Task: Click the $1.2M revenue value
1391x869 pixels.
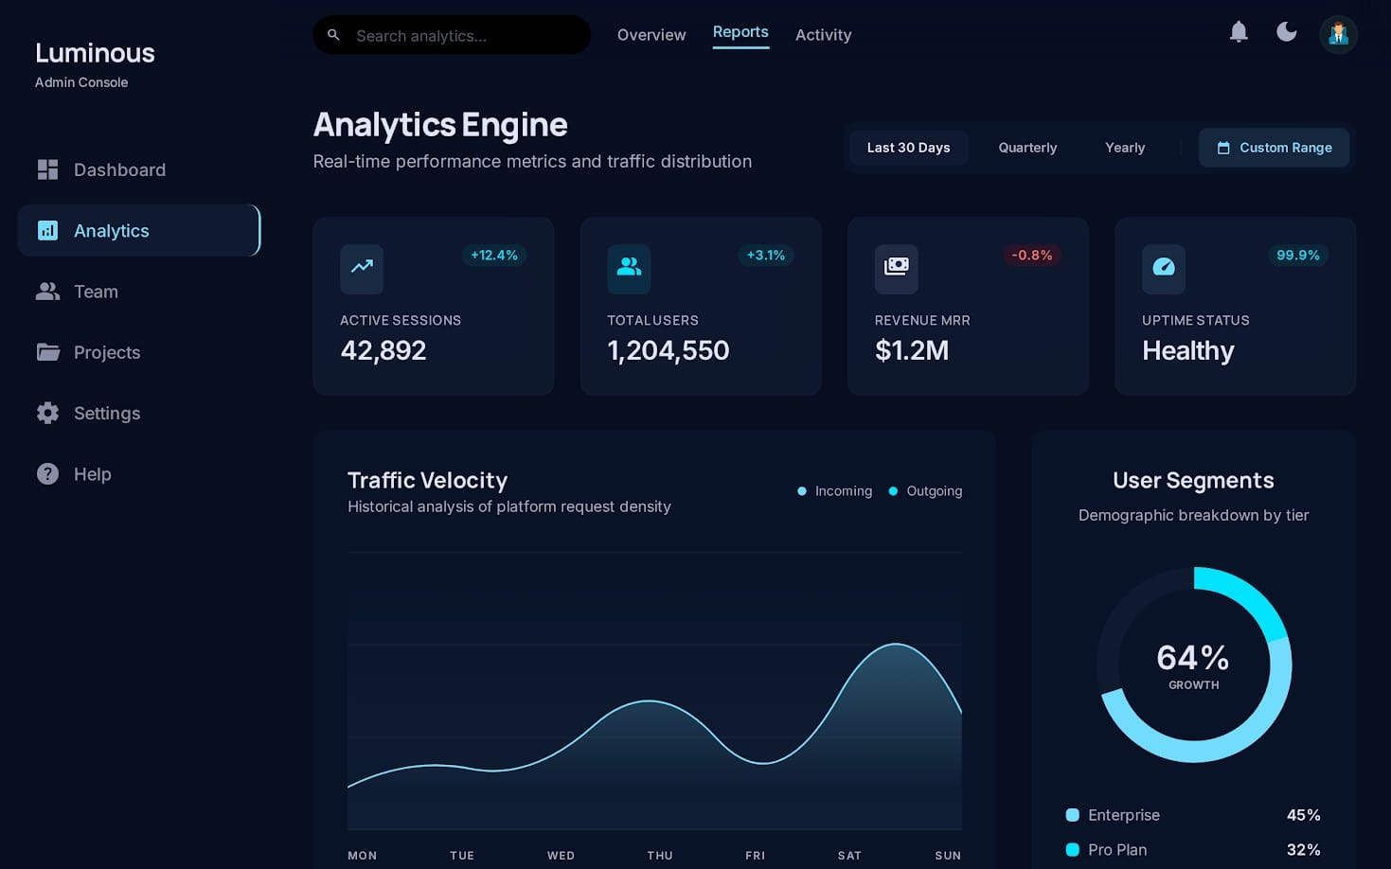Action: pos(912,351)
